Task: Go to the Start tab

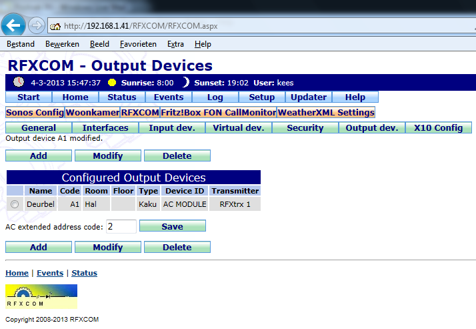Action: [x=29, y=97]
